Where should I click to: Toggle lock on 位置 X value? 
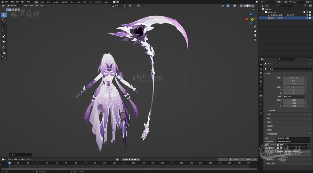click(x=306, y=78)
